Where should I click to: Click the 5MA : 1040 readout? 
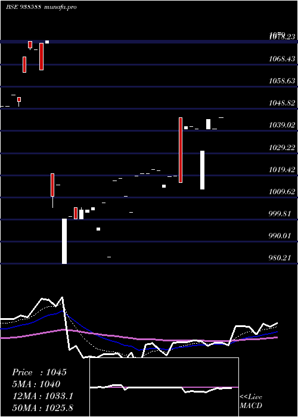tap(36, 384)
